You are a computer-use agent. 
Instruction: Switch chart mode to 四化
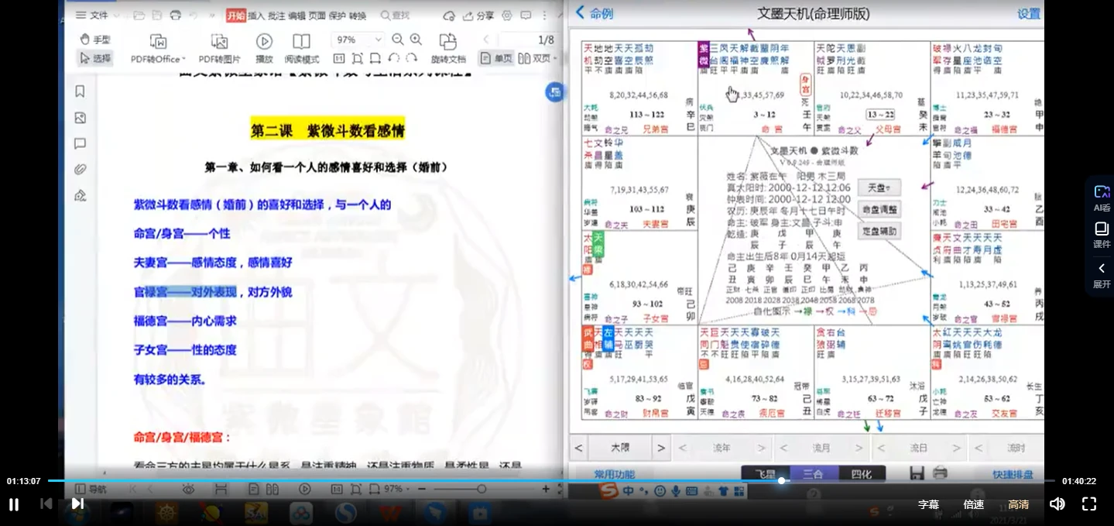(x=862, y=472)
